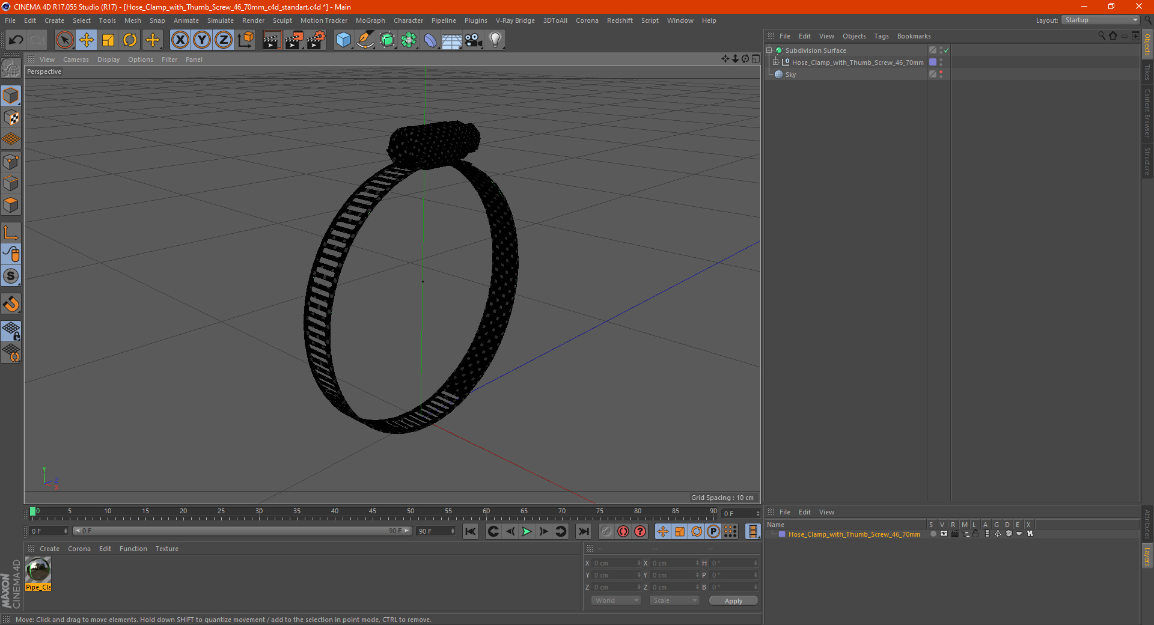Select the Live Selection tool
1154x625 pixels.
pyautogui.click(x=64, y=40)
